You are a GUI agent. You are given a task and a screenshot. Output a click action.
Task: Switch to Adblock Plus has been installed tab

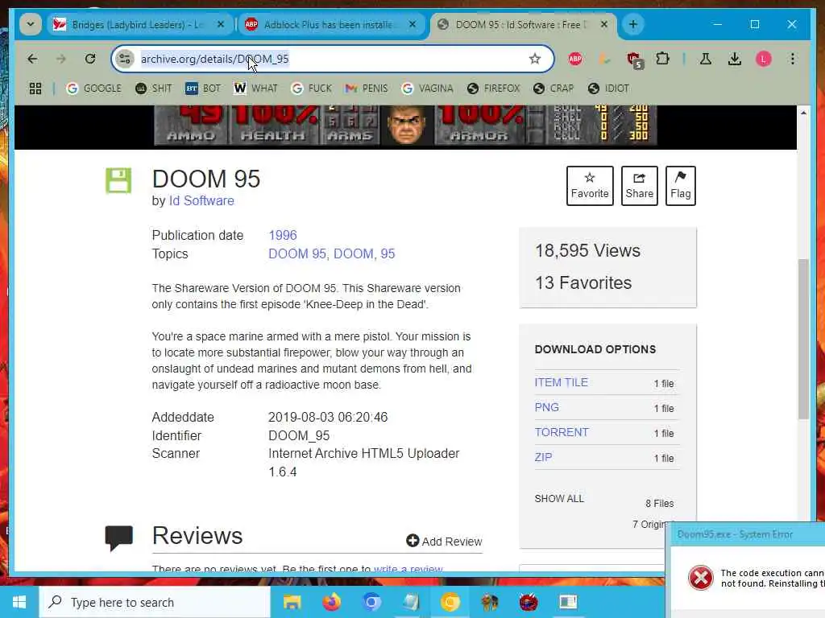(x=327, y=24)
